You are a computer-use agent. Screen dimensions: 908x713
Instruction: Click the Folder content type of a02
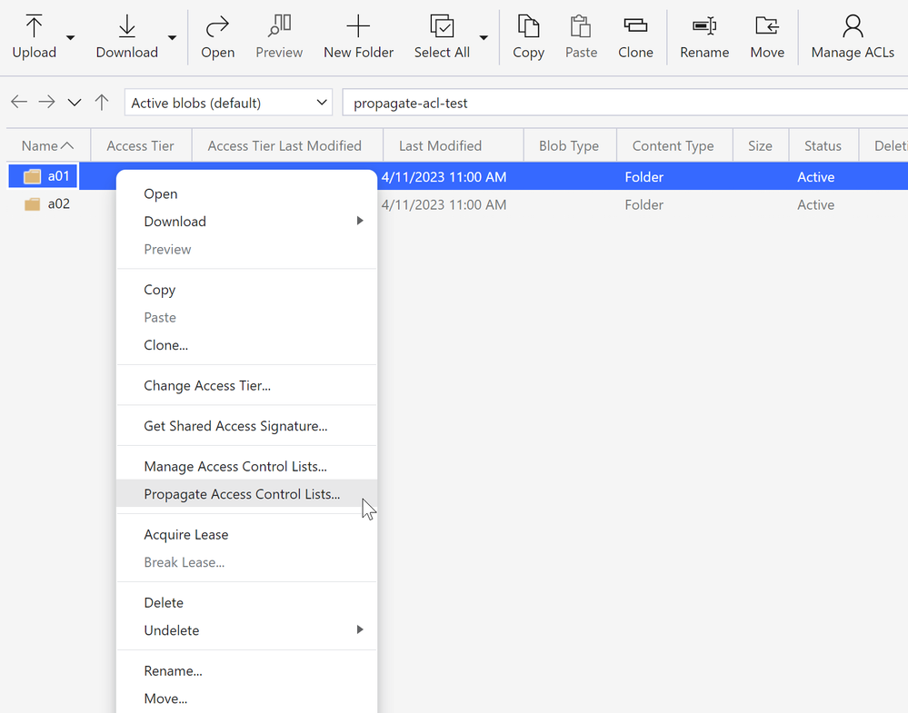click(644, 205)
